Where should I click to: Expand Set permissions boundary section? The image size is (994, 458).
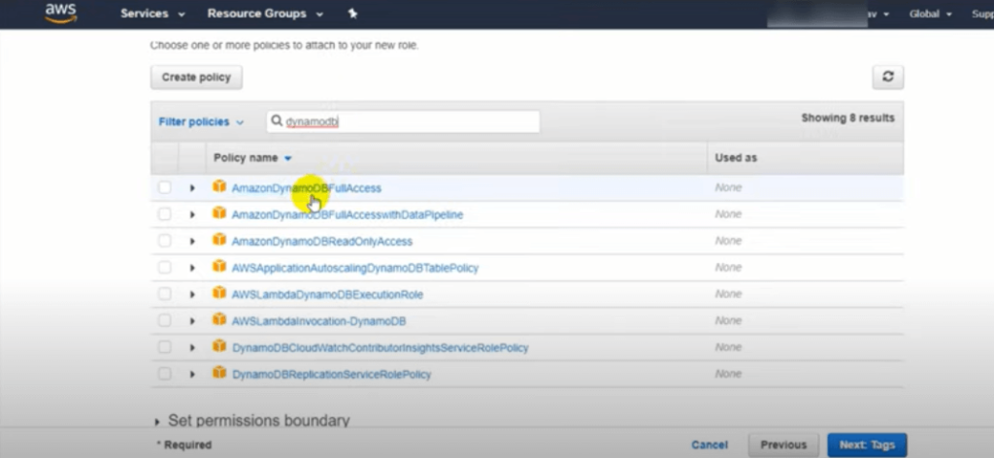[252, 420]
